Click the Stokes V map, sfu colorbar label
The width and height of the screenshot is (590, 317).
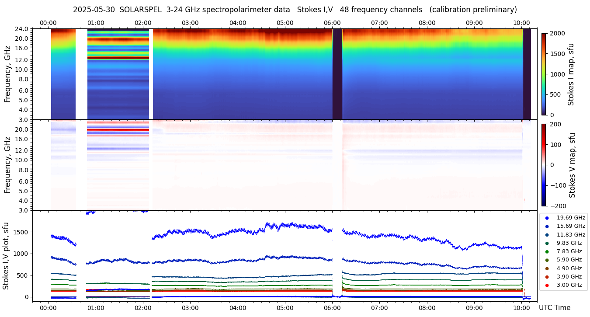tap(572, 165)
